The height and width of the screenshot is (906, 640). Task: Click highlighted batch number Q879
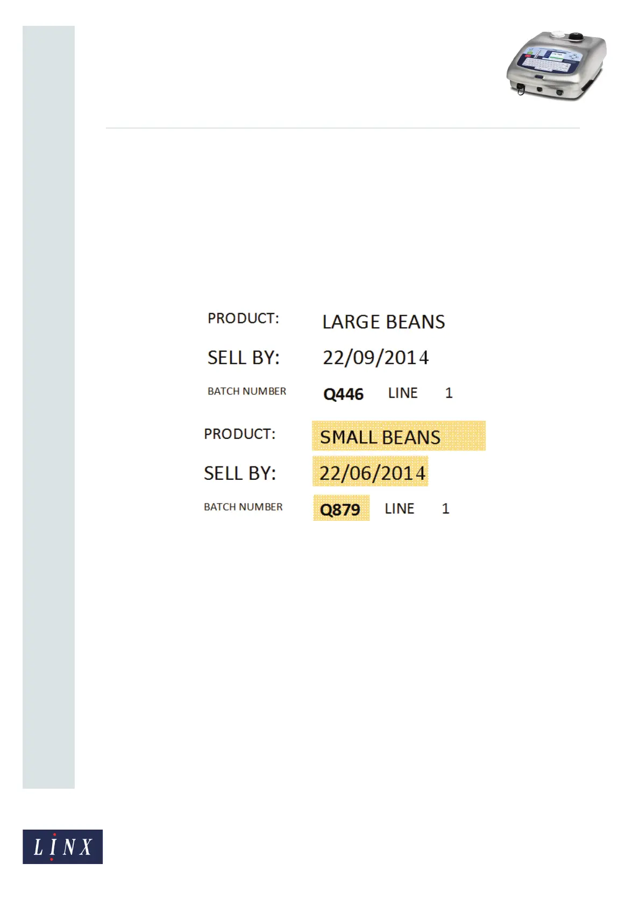[x=340, y=509]
